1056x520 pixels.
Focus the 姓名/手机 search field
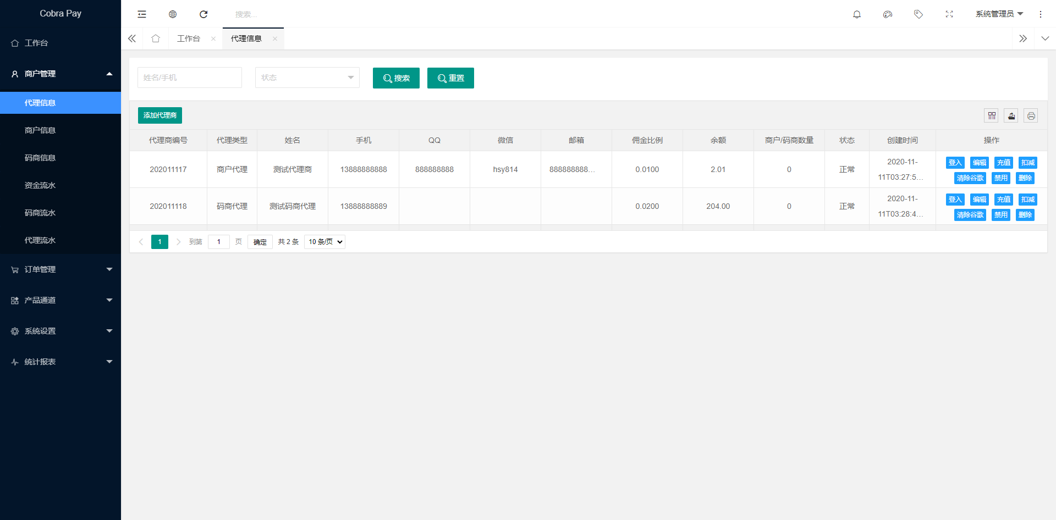pyautogui.click(x=190, y=78)
